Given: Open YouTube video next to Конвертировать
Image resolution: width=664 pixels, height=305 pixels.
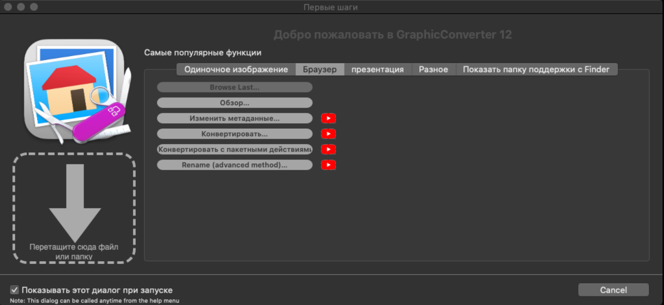Looking at the screenshot, I should (328, 134).
